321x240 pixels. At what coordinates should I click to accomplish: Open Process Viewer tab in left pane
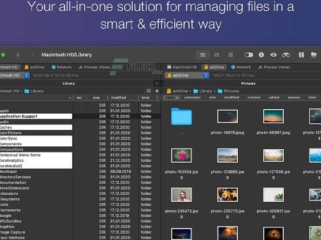point(95,67)
